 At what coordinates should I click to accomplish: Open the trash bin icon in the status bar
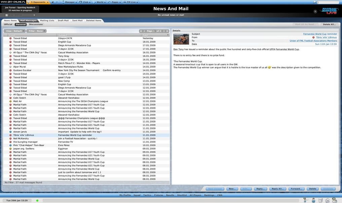pyautogui.click(x=320, y=201)
